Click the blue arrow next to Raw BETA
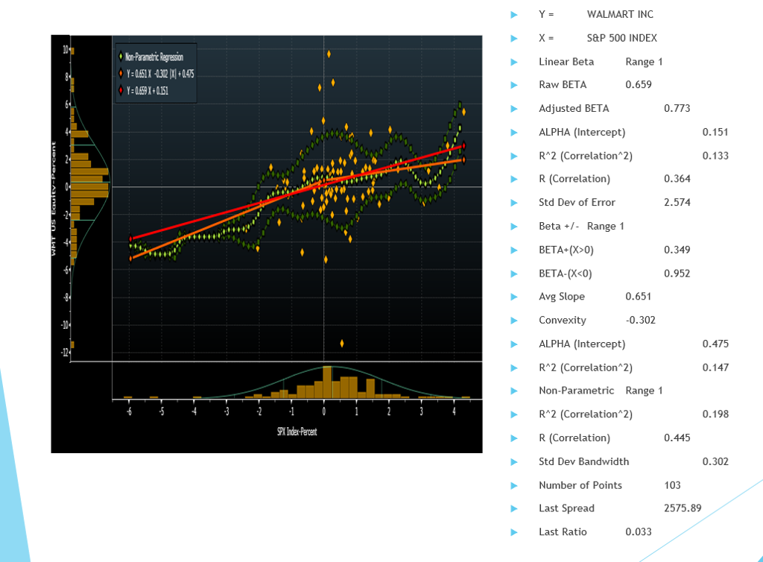The image size is (763, 562). click(514, 84)
